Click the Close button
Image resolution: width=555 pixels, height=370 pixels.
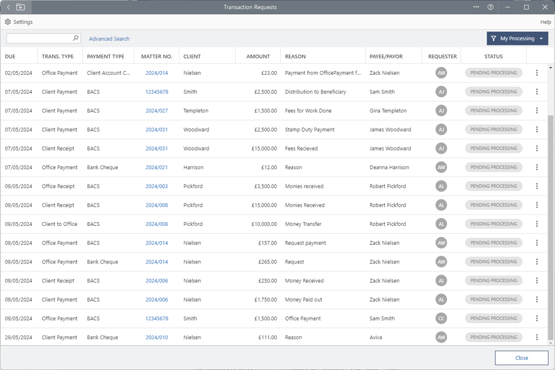521,358
